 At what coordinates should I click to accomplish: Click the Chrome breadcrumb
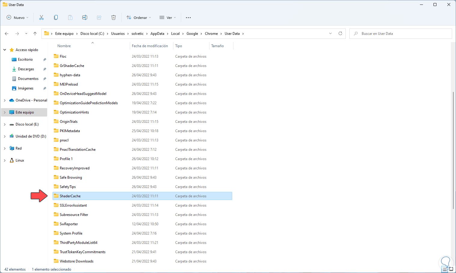pyautogui.click(x=211, y=34)
